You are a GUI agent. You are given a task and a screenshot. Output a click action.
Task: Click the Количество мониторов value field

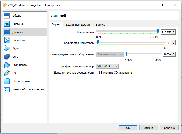tap(169, 43)
